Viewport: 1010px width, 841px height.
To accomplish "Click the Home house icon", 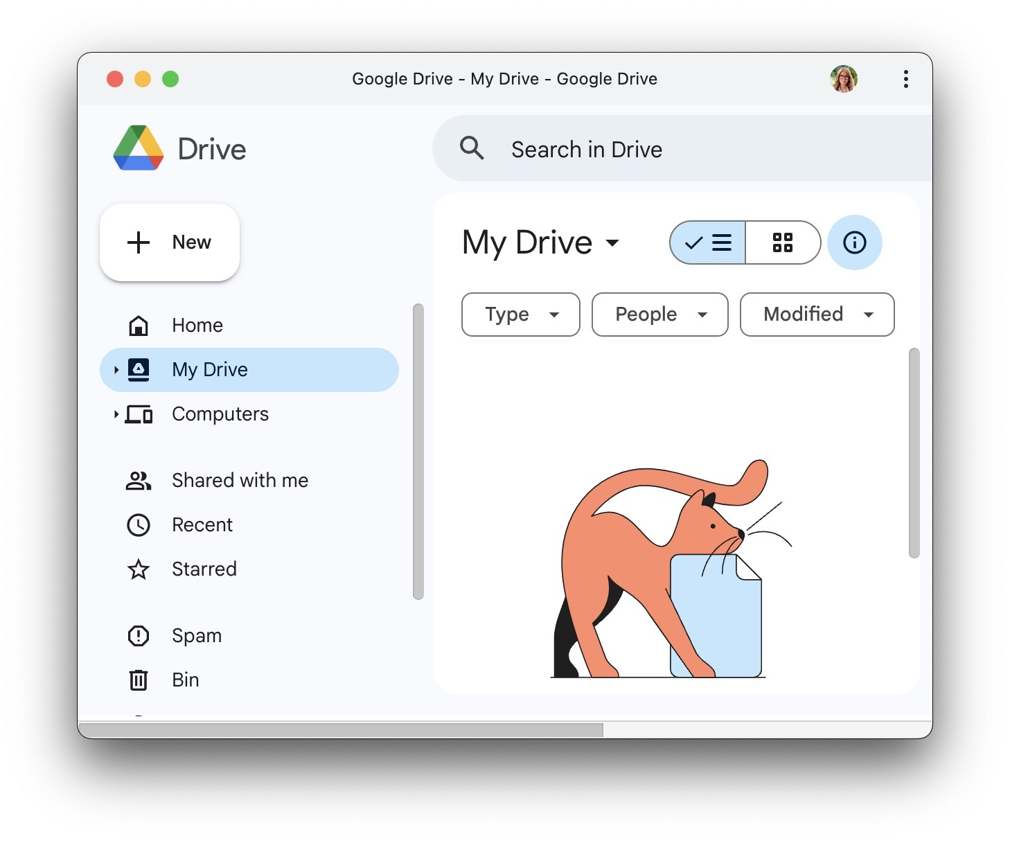I will (x=139, y=326).
